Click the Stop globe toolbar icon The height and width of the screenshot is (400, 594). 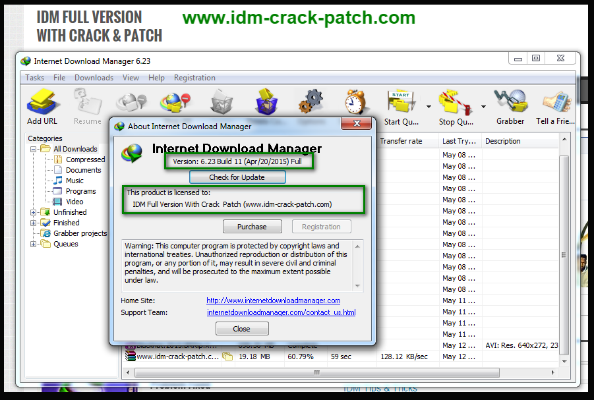(x=131, y=103)
